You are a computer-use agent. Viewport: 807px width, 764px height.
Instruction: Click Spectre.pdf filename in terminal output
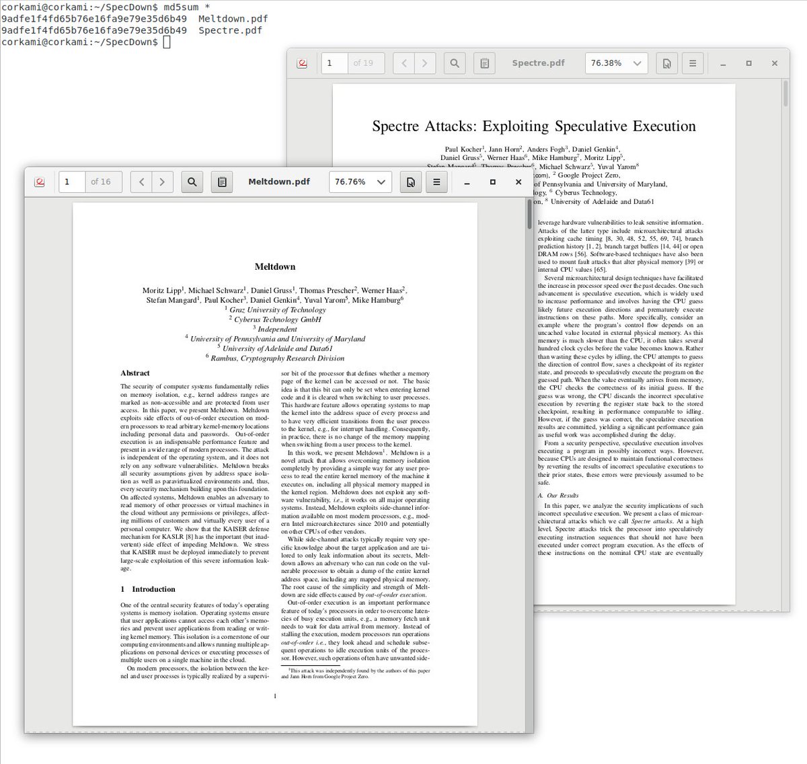[x=230, y=30]
